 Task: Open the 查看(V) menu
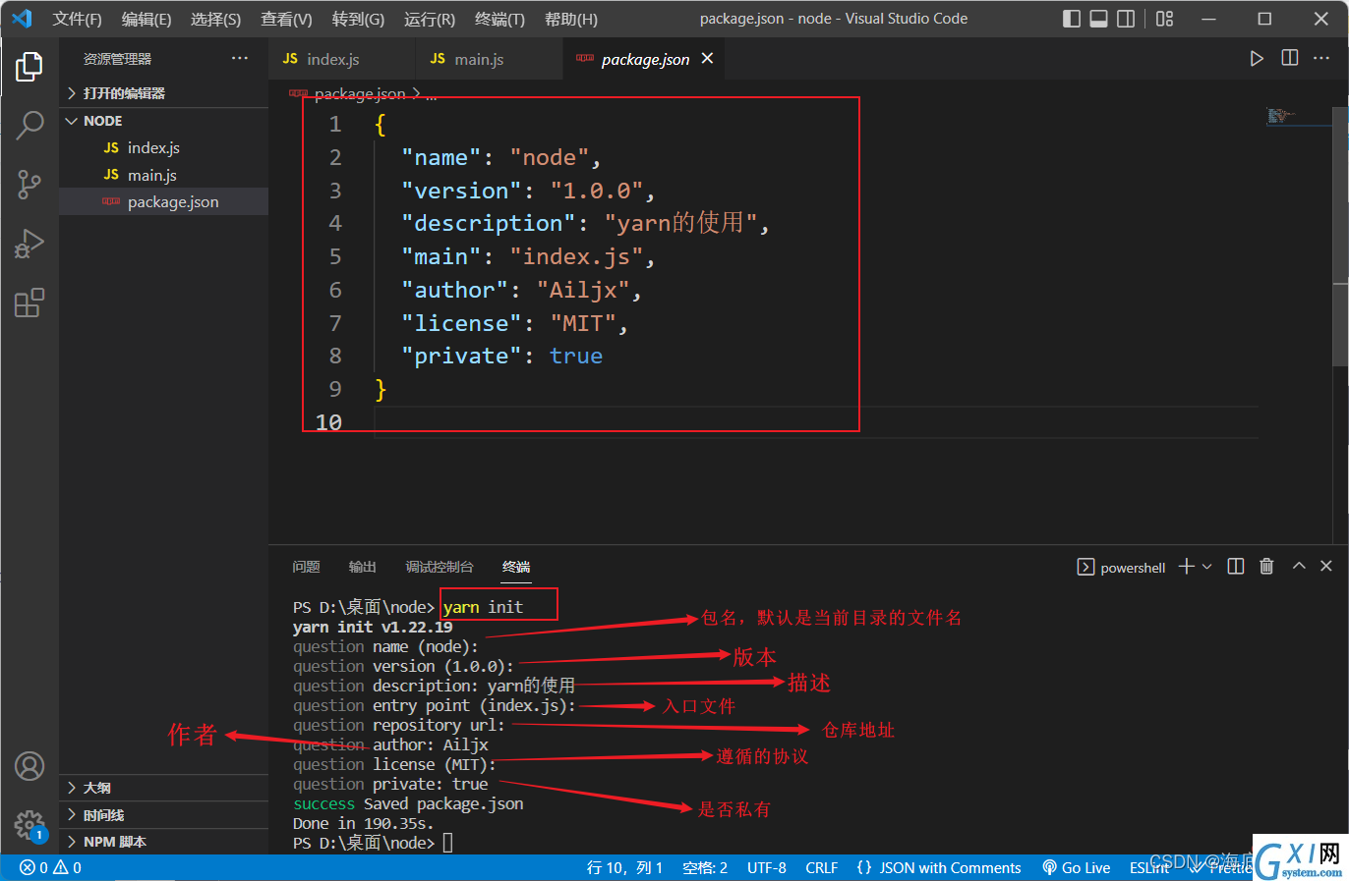286,19
